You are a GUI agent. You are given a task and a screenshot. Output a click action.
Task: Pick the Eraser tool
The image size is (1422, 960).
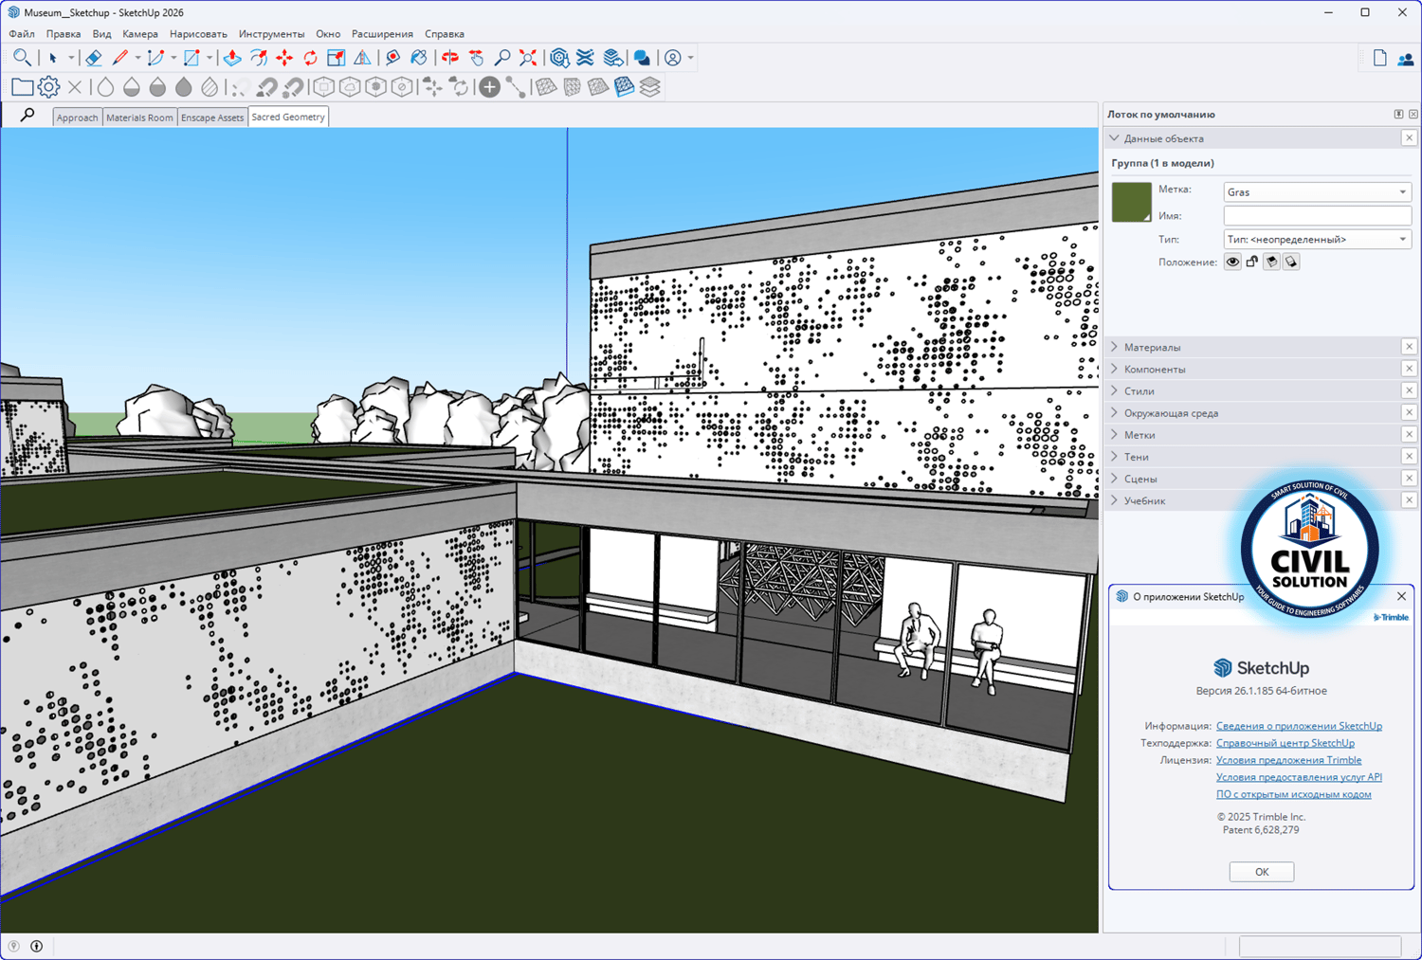tap(93, 58)
